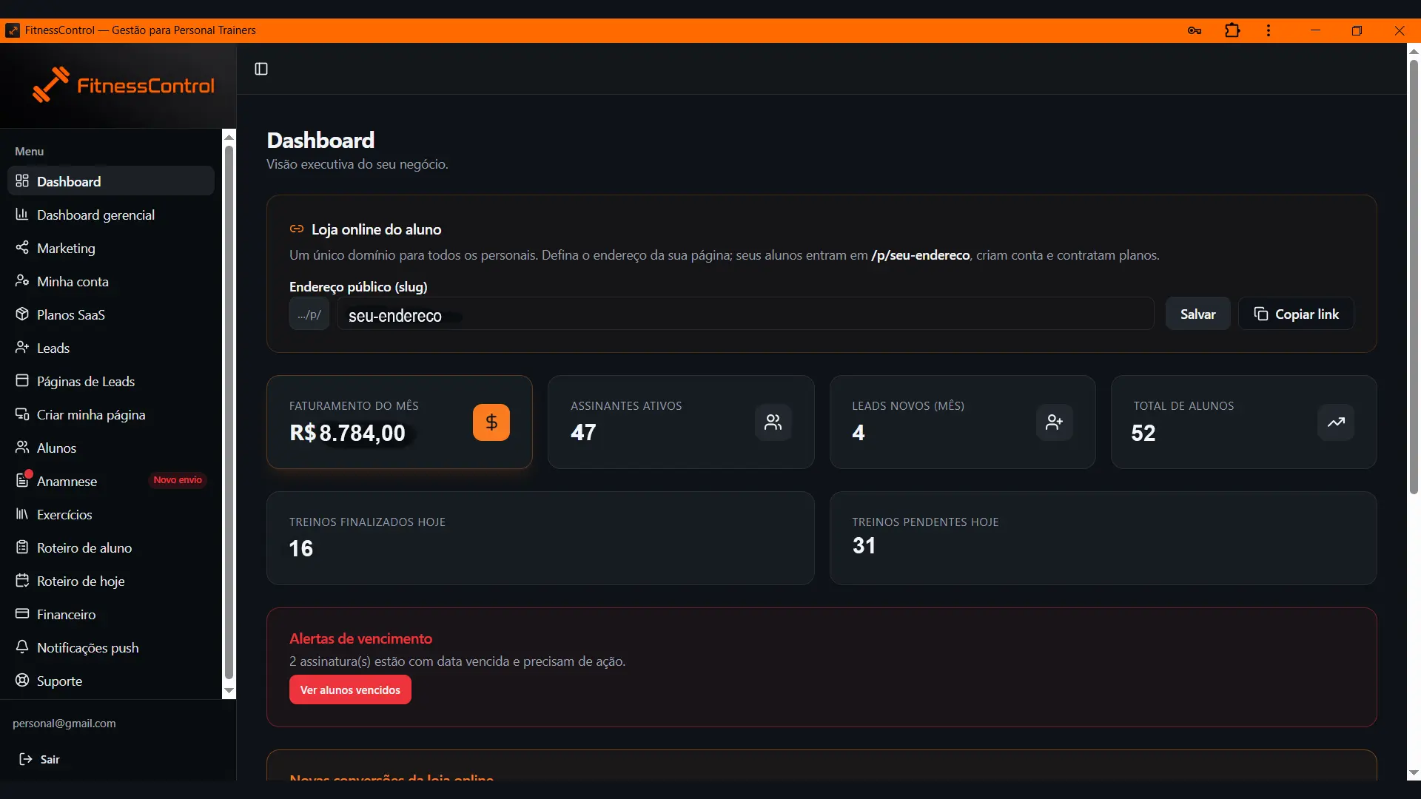1421x799 pixels.
Task: Open Exercícios library
Action: pos(111,514)
